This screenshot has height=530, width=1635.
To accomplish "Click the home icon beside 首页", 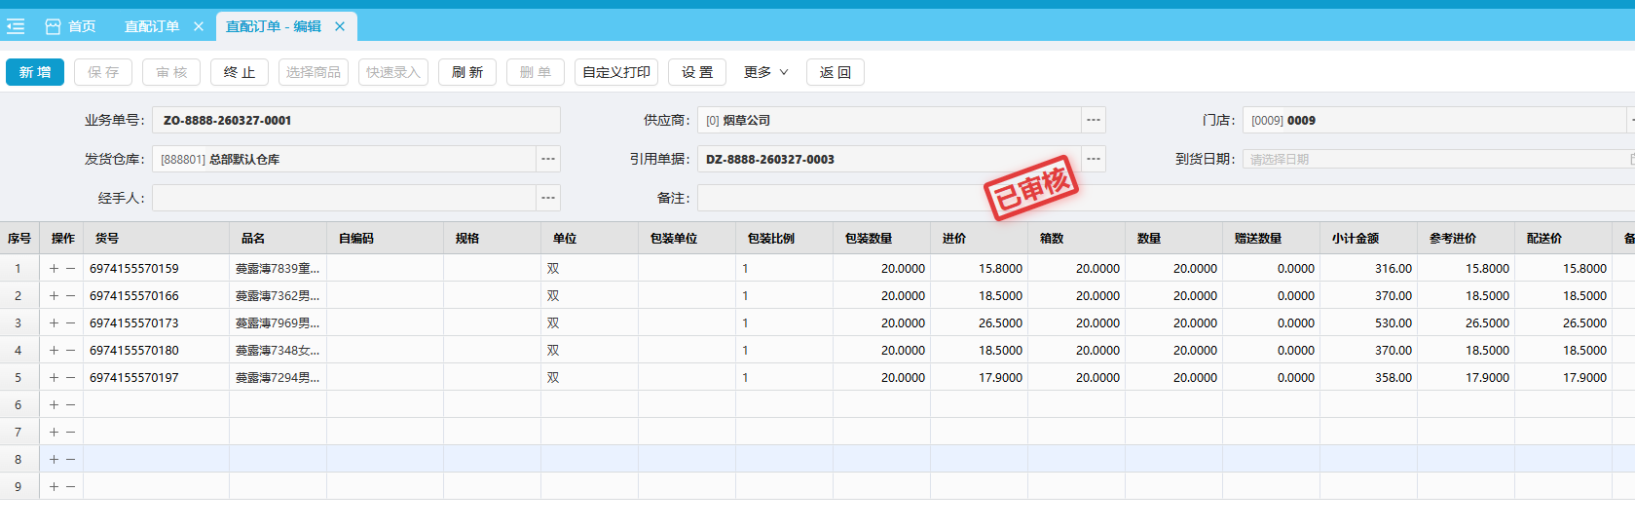I will coord(53,26).
